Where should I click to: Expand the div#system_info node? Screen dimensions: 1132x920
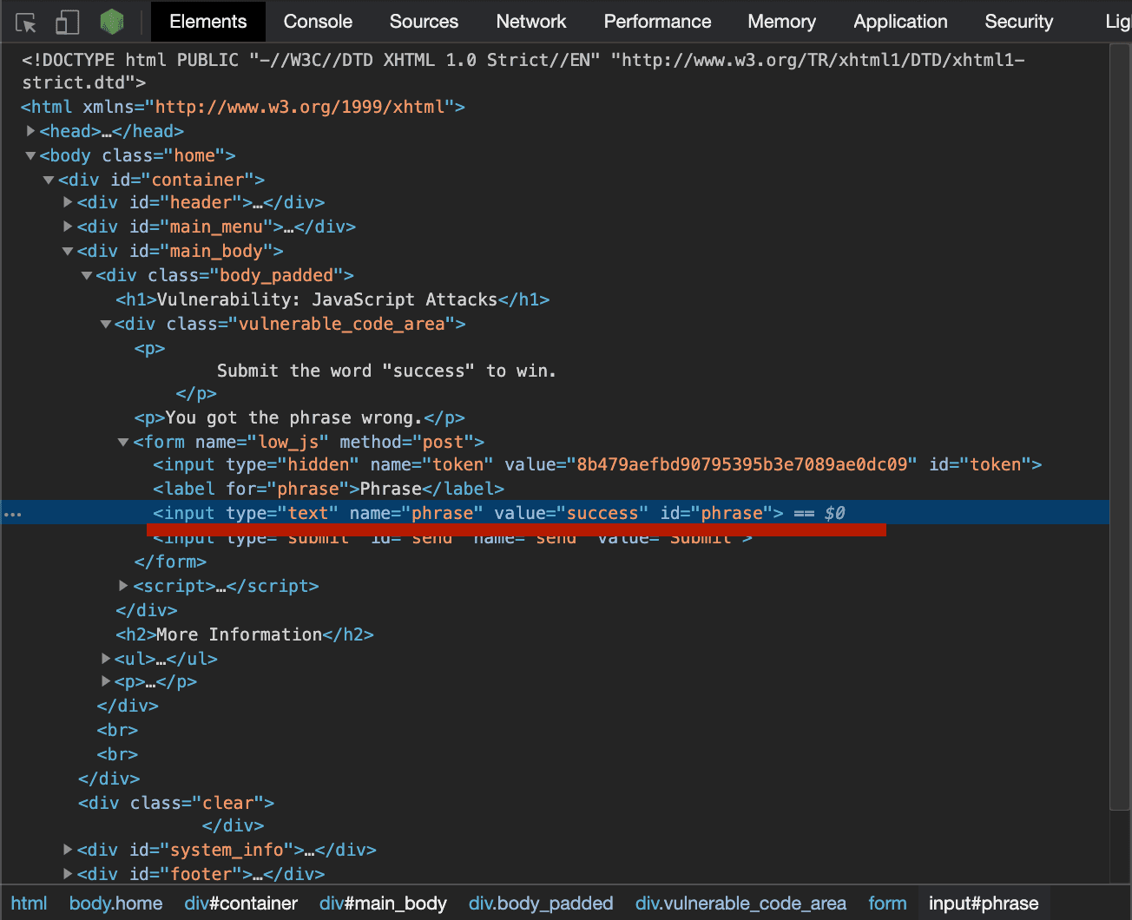(x=68, y=850)
